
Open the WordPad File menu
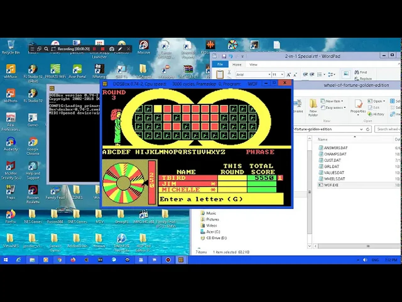pos(220,64)
